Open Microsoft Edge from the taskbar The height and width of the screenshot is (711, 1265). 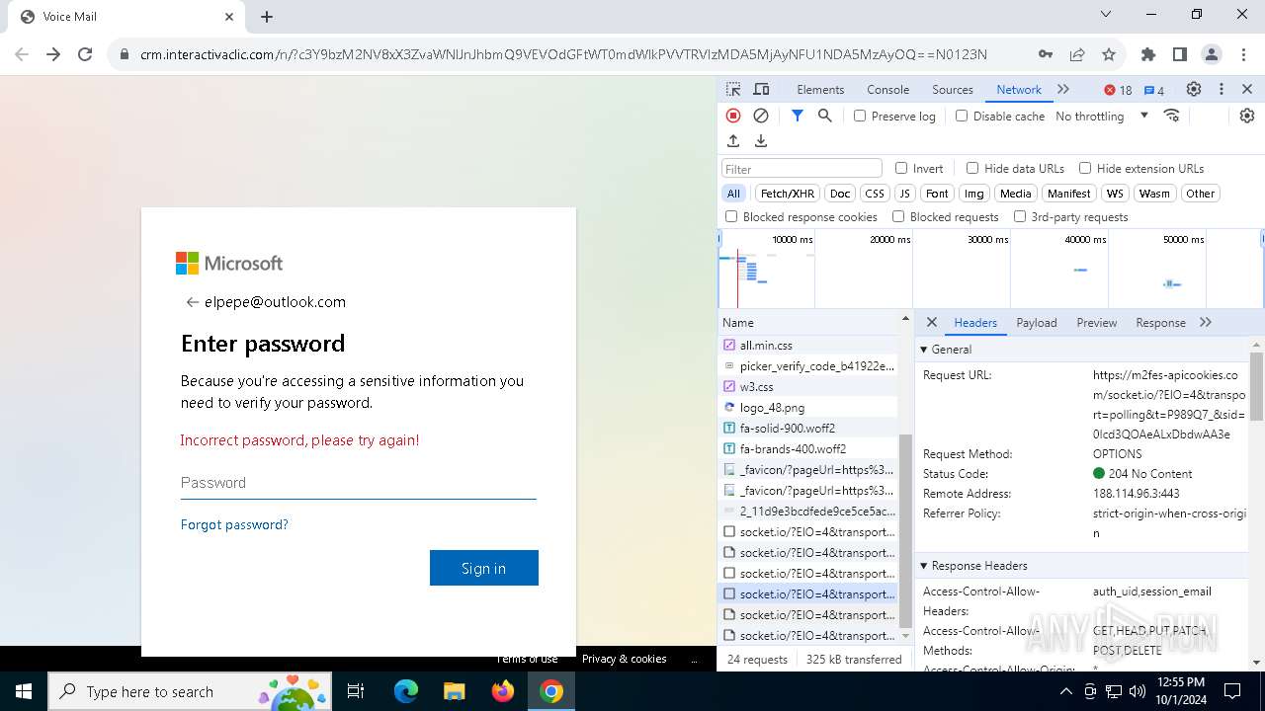tap(406, 691)
